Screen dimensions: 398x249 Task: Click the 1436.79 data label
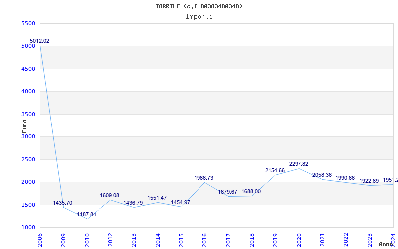click(x=133, y=203)
